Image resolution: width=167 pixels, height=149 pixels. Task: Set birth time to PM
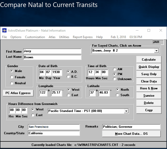[x=114, y=74]
